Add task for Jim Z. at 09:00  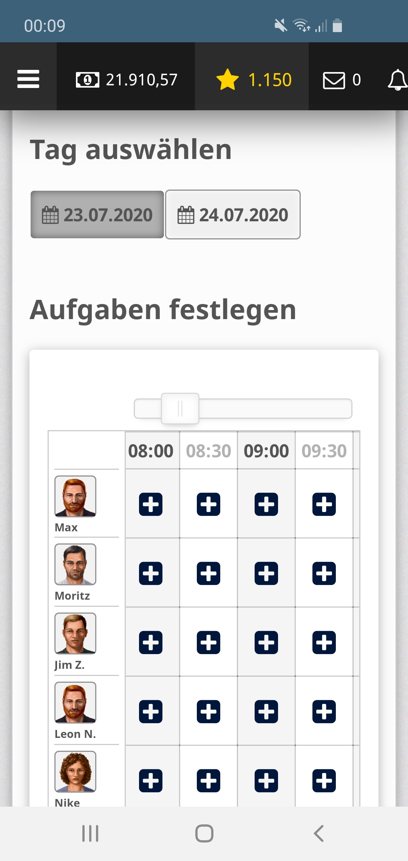point(266,642)
